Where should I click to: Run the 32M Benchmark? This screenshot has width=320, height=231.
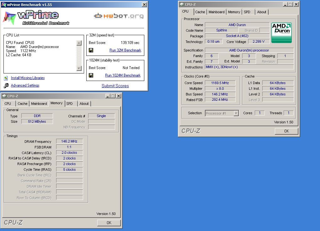pyautogui.click(x=125, y=50)
